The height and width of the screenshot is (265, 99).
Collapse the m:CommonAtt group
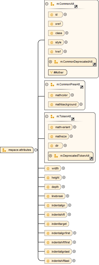pyautogui.click(x=47, y=4)
